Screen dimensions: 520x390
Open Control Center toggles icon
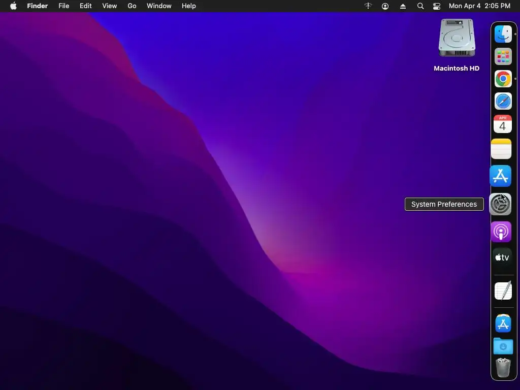pos(437,6)
